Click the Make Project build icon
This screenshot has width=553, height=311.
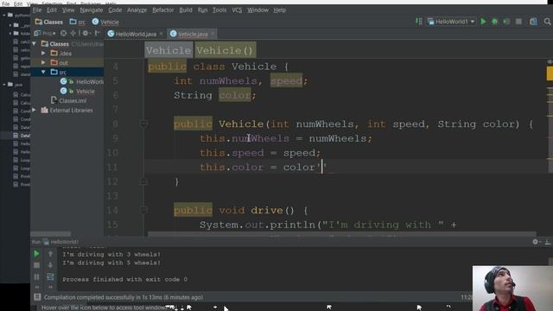(x=418, y=22)
